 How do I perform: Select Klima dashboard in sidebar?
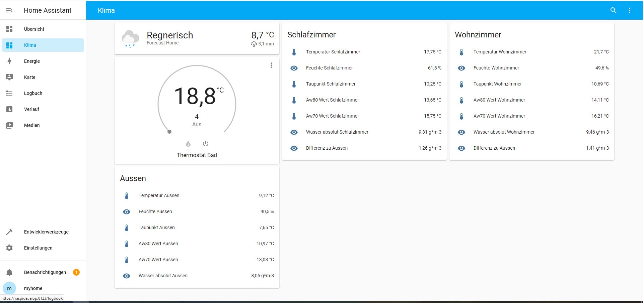[43, 45]
